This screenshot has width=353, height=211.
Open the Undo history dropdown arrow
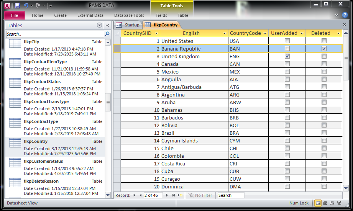(31, 6)
